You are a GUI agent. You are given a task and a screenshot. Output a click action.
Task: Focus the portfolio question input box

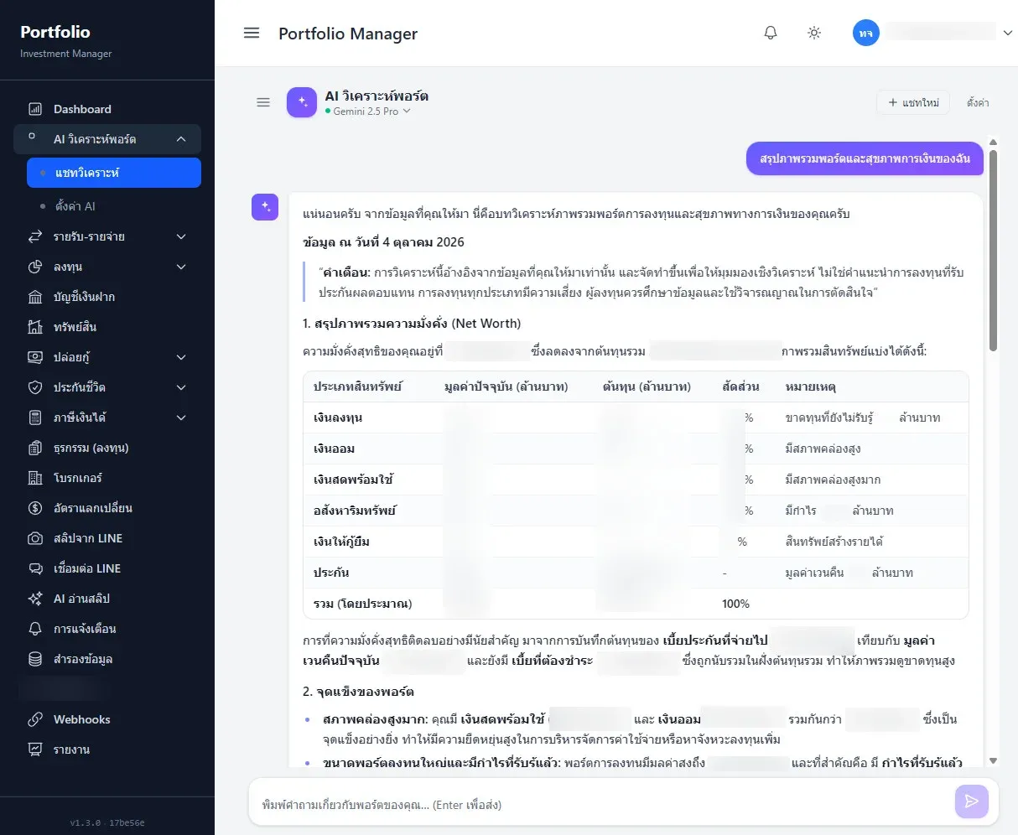[604, 805]
